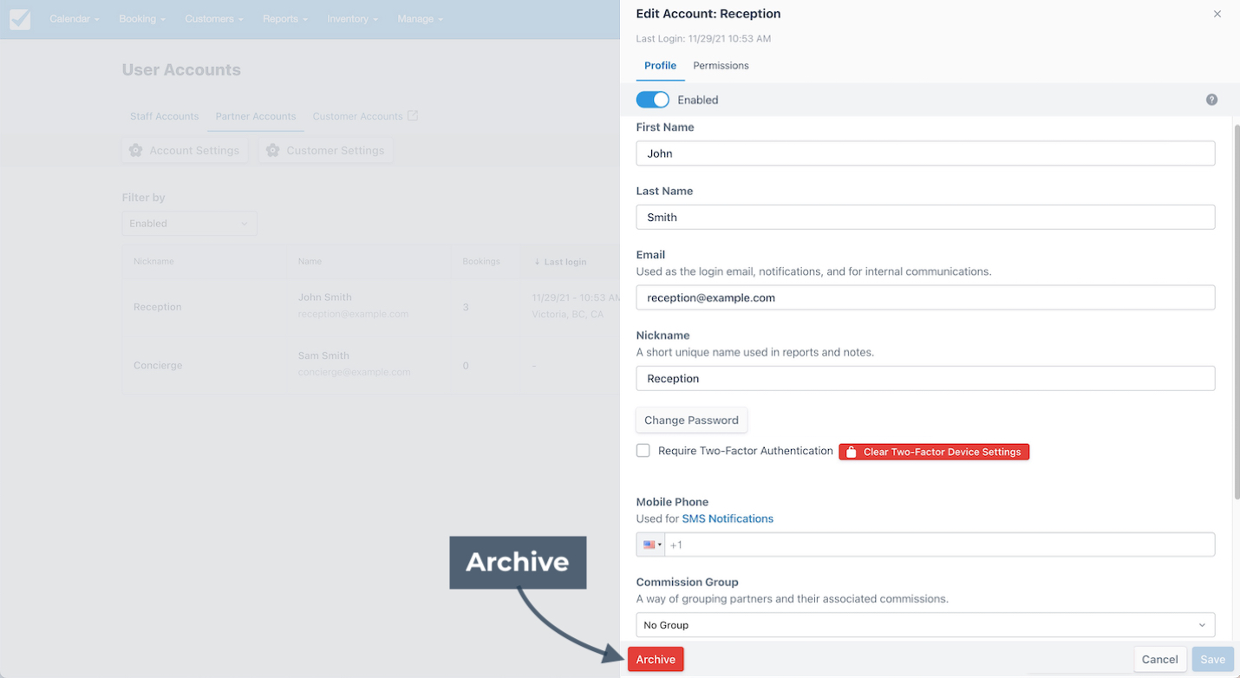This screenshot has width=1240, height=678.
Task: Select the Profile tab
Action: pyautogui.click(x=660, y=66)
